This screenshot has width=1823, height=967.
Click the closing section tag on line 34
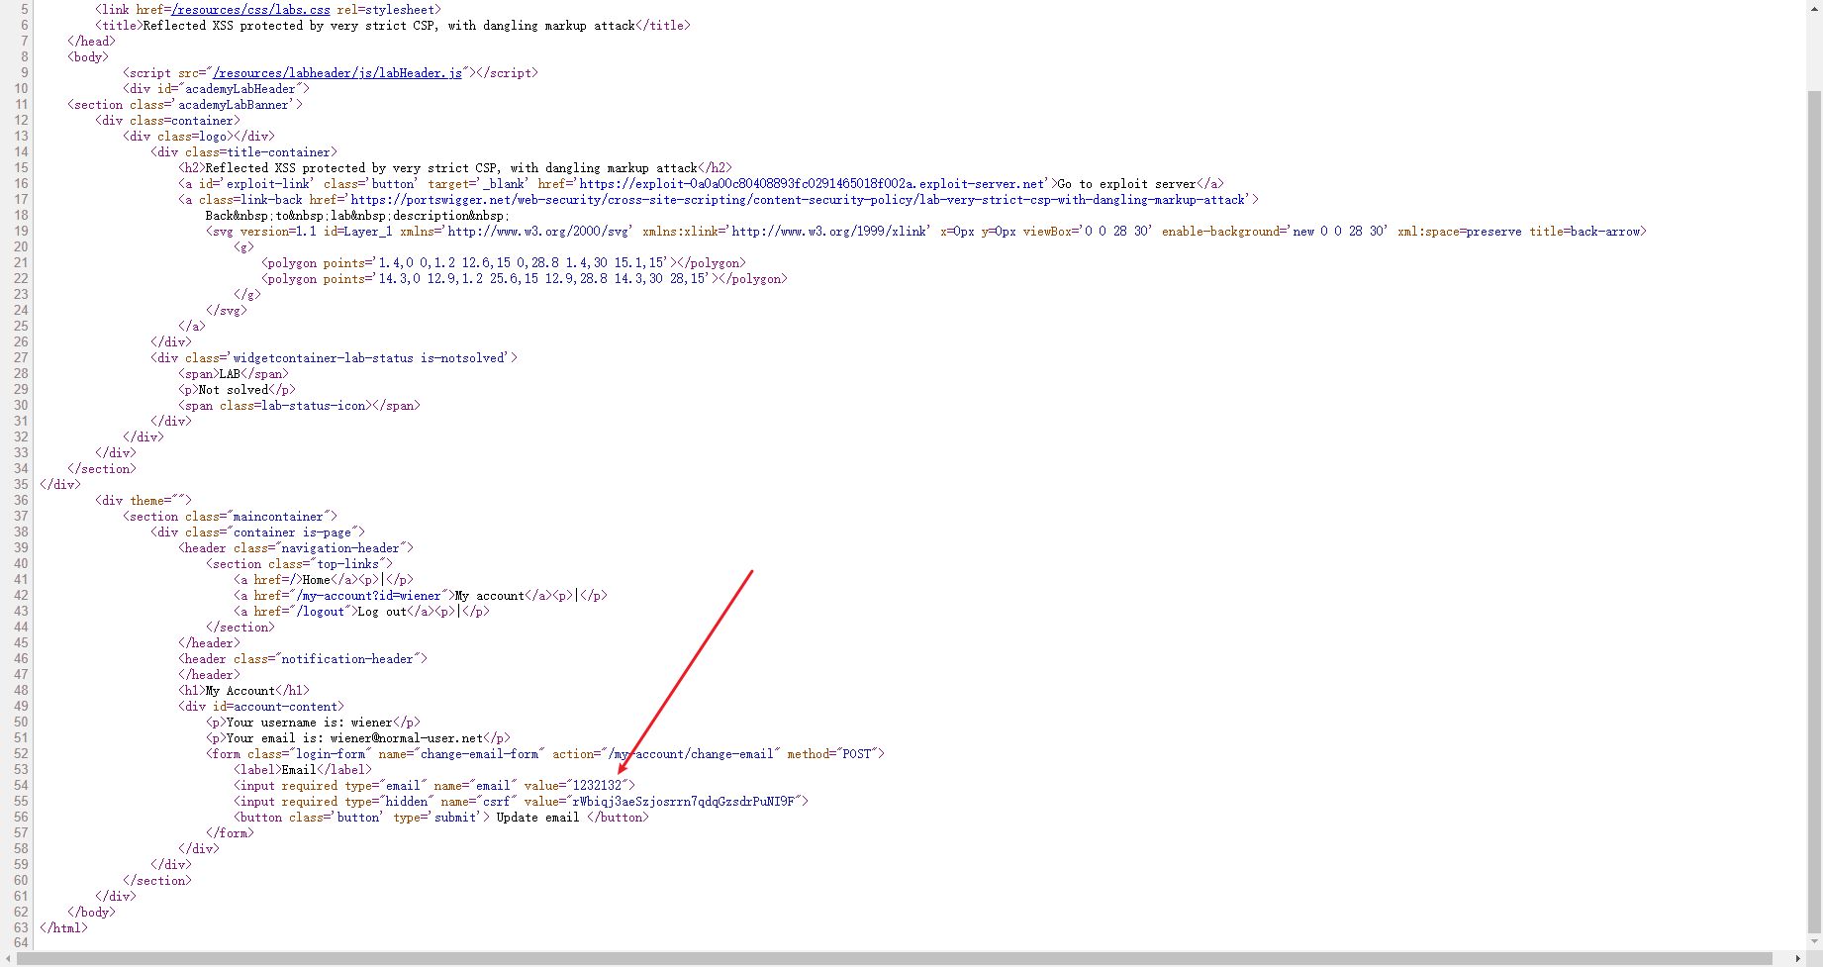pos(102,469)
